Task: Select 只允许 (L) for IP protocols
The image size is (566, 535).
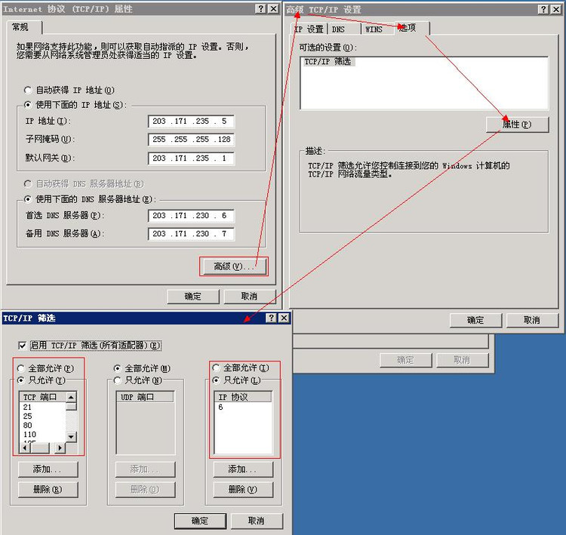Action: coord(216,380)
